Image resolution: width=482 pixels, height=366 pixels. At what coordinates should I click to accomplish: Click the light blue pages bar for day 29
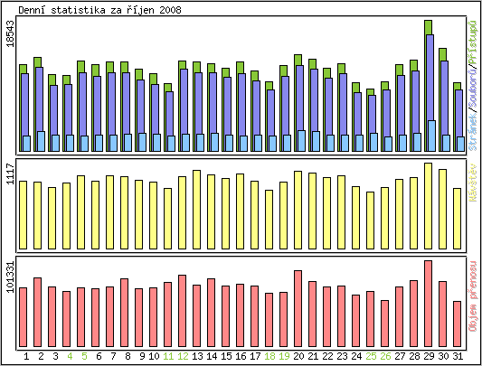[x=432, y=136]
